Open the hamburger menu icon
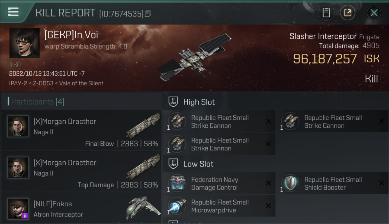The image size is (389, 224). (13, 12)
